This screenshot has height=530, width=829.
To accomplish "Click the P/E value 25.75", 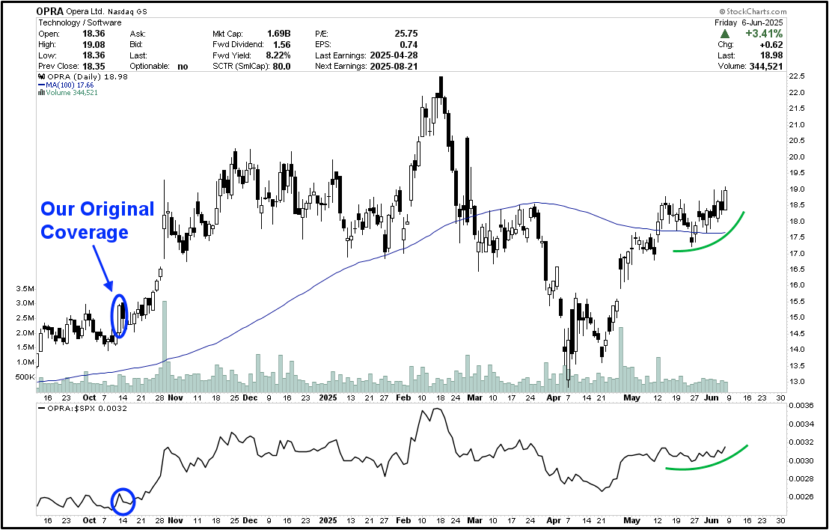I will pyautogui.click(x=406, y=34).
